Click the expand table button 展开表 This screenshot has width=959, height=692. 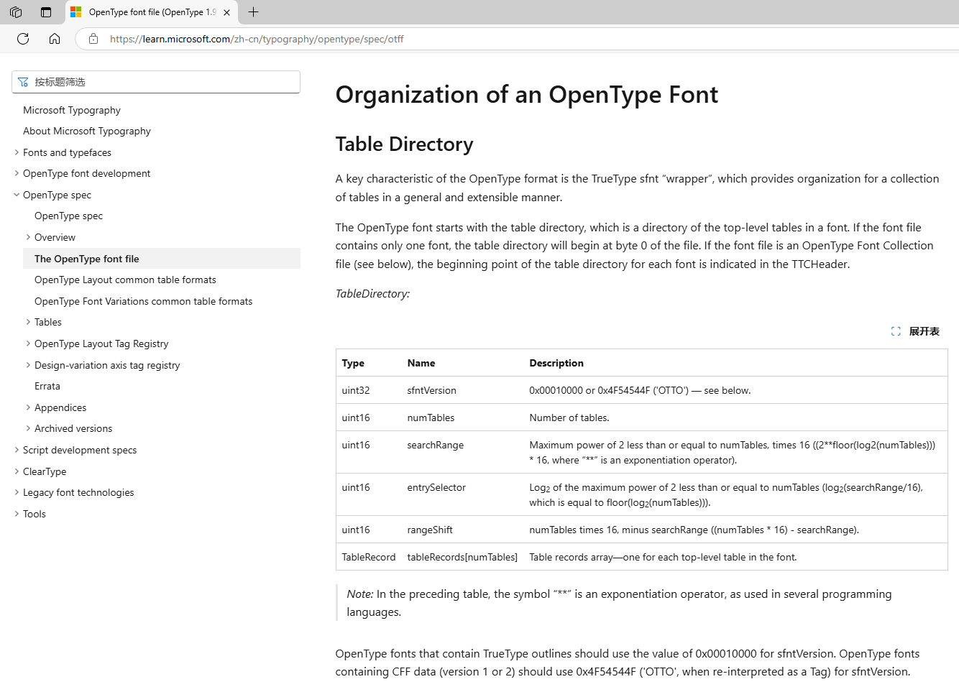click(915, 331)
